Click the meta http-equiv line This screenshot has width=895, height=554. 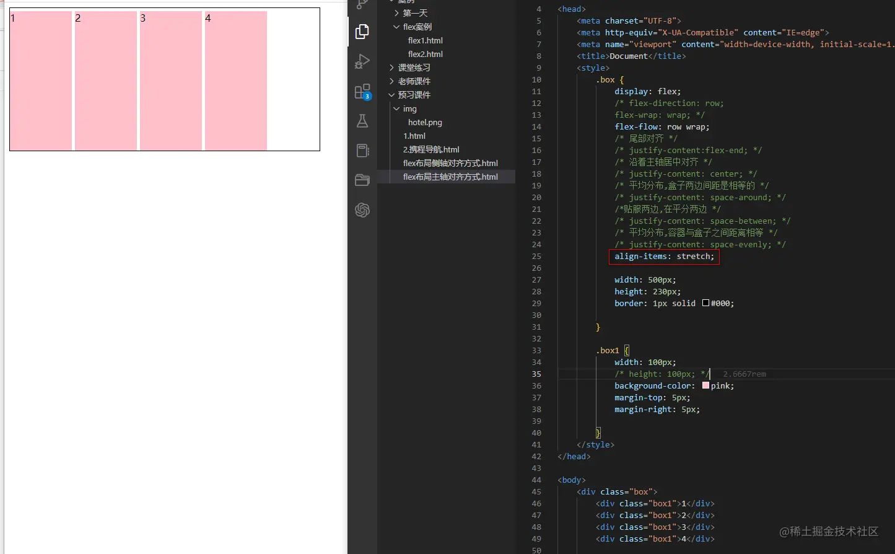coord(703,32)
